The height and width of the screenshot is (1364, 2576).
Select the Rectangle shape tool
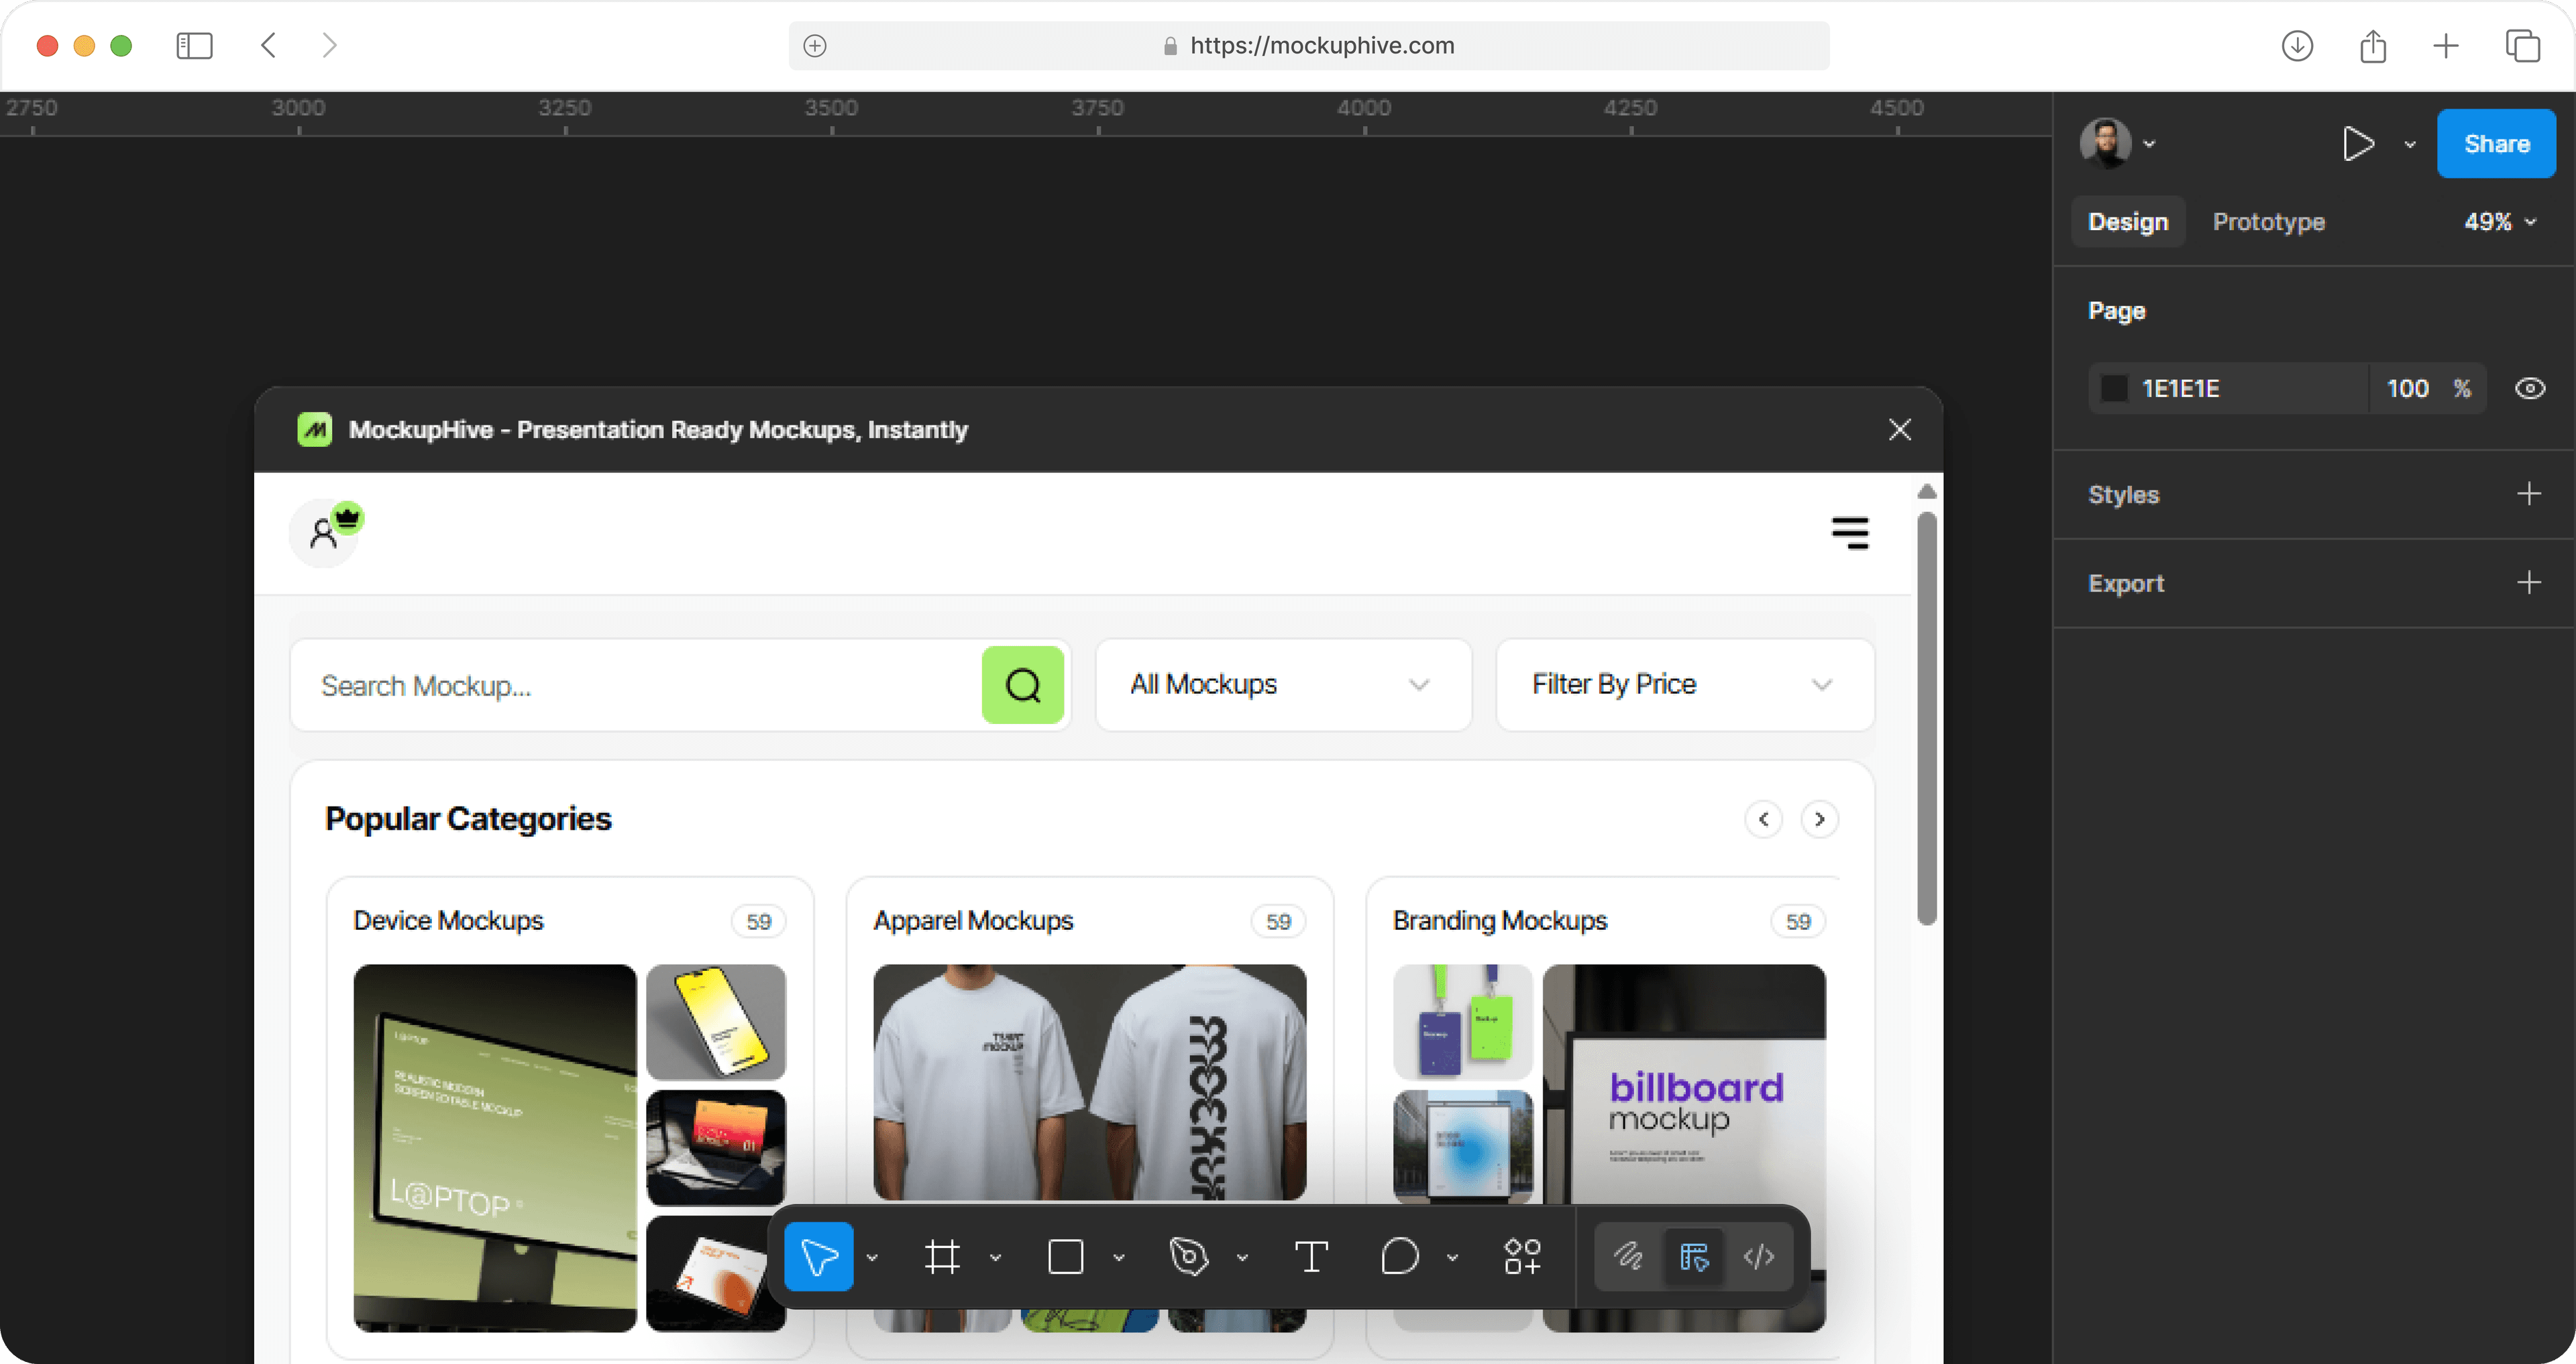pos(1065,1257)
